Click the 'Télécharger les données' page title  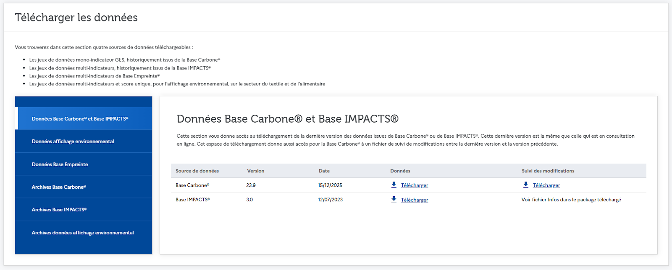pyautogui.click(x=76, y=18)
